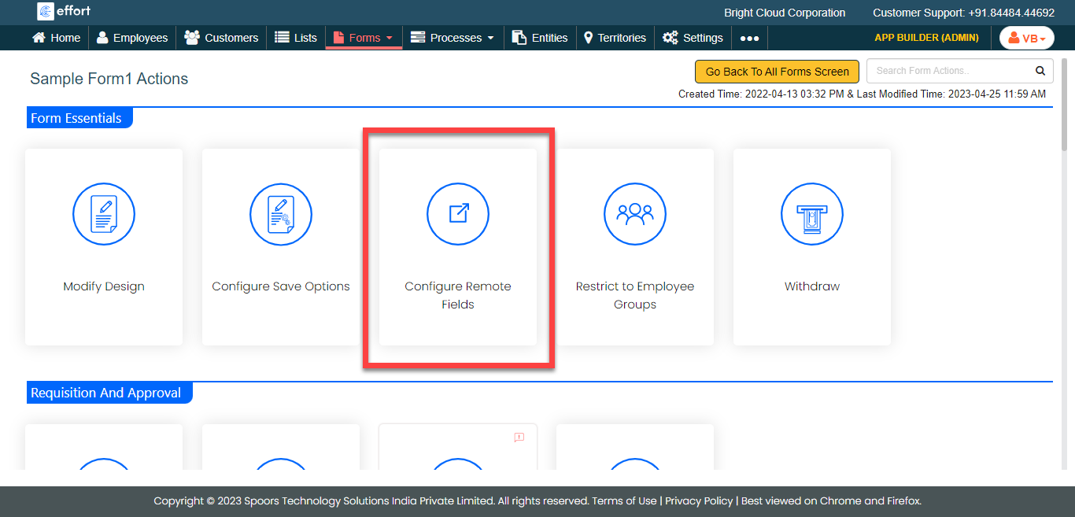Click the Configure Remote Fields icon

(x=458, y=214)
